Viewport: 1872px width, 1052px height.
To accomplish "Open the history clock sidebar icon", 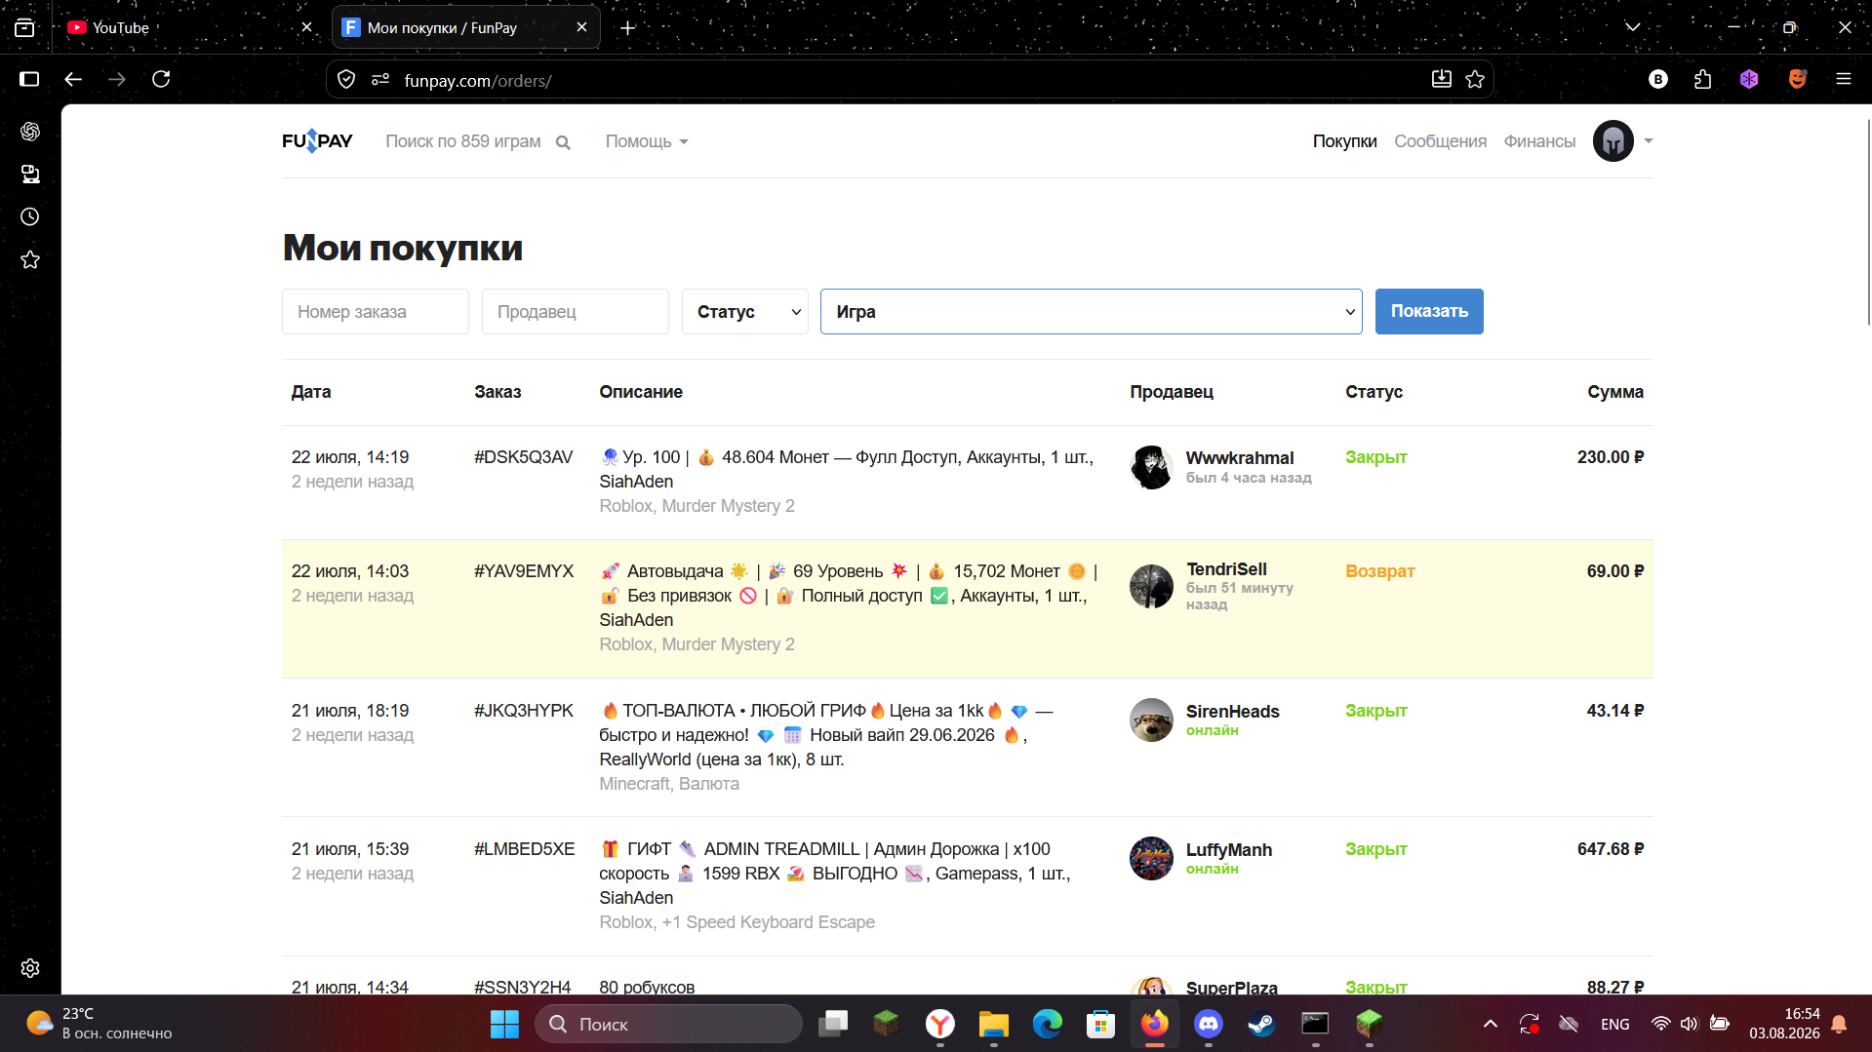I will 30,216.
